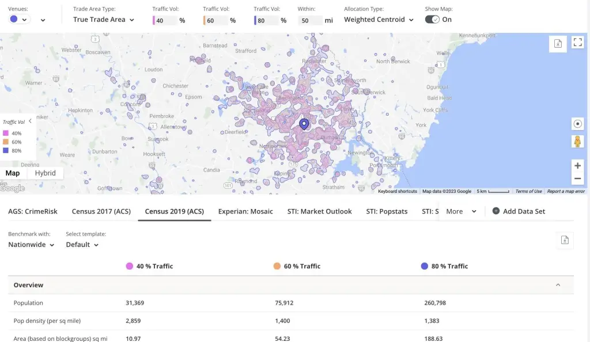Download the map image

557,43
